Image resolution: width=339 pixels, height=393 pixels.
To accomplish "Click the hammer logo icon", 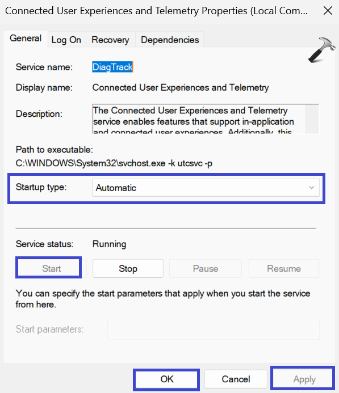I will 322,50.
